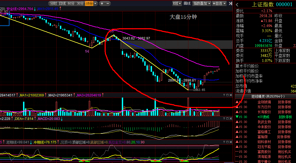This screenshot has width=296, height=163.
Task: Collapse the side panel using arrow-bar icon
Action: point(231,3)
